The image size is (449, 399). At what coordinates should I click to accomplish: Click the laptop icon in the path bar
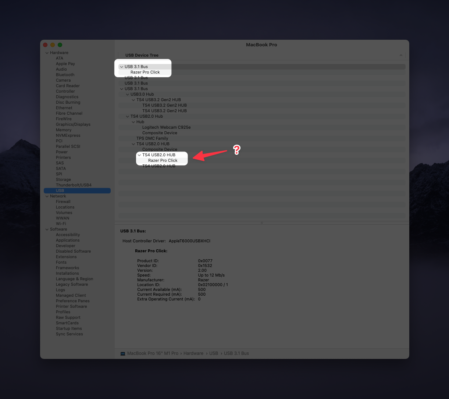click(123, 353)
